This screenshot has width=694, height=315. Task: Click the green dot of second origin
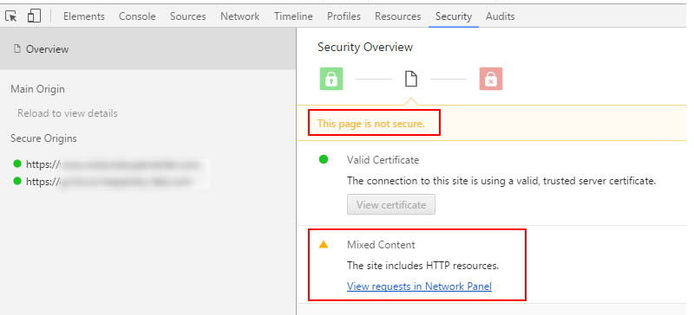[x=17, y=180]
